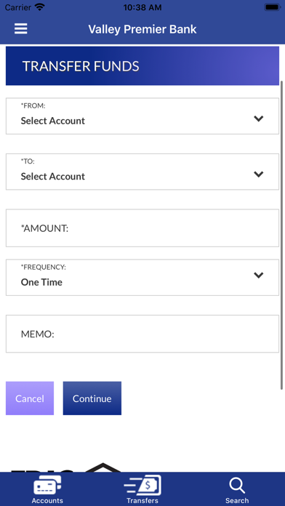
Task: Switch to the Accounts tab label
Action: 47,500
